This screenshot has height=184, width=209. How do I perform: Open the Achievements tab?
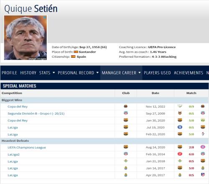click(189, 73)
